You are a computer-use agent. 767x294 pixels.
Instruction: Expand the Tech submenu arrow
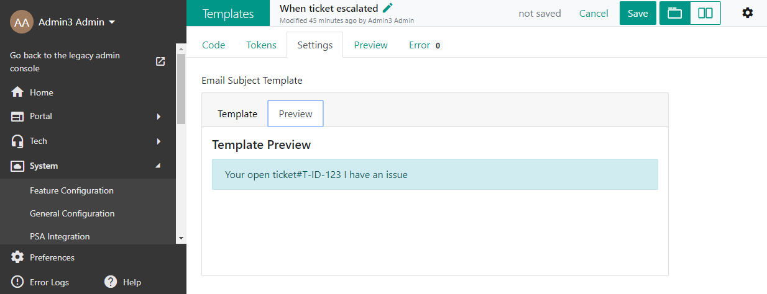(158, 141)
